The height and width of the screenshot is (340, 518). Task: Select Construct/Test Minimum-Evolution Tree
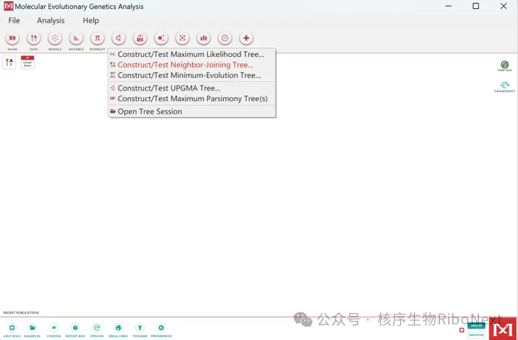click(192, 76)
